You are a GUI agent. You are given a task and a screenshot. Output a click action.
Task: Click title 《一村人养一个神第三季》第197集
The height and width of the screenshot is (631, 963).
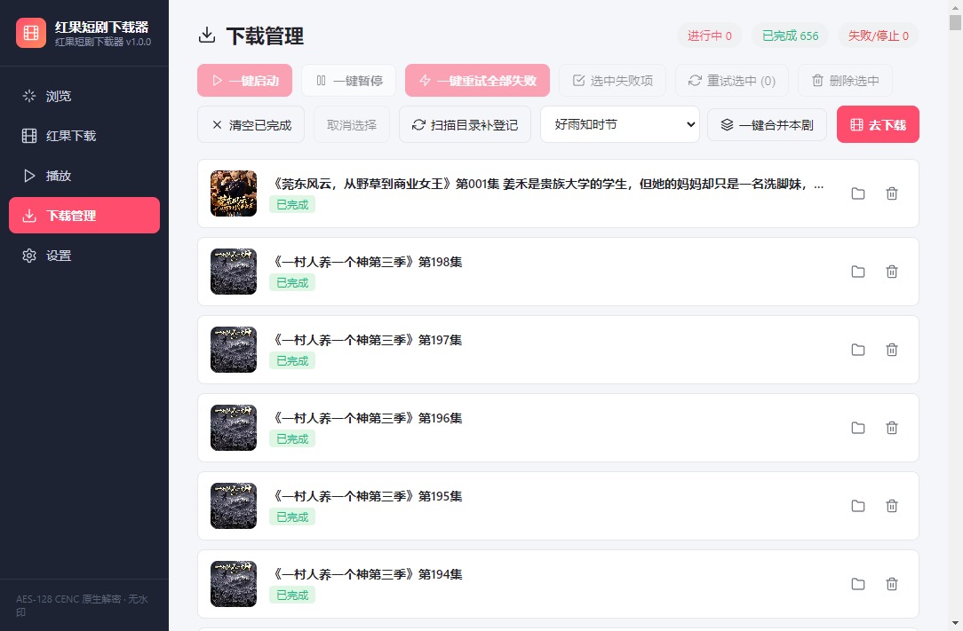[x=367, y=340]
